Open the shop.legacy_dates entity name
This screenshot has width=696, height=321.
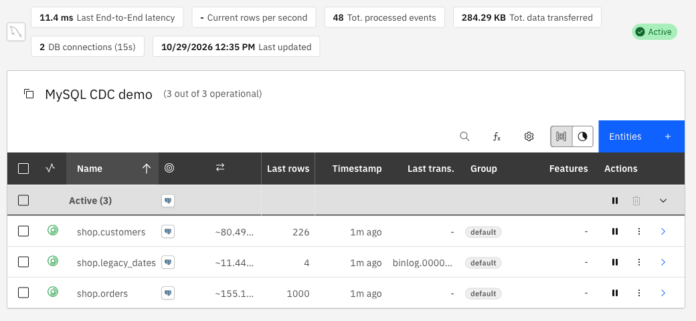click(116, 263)
